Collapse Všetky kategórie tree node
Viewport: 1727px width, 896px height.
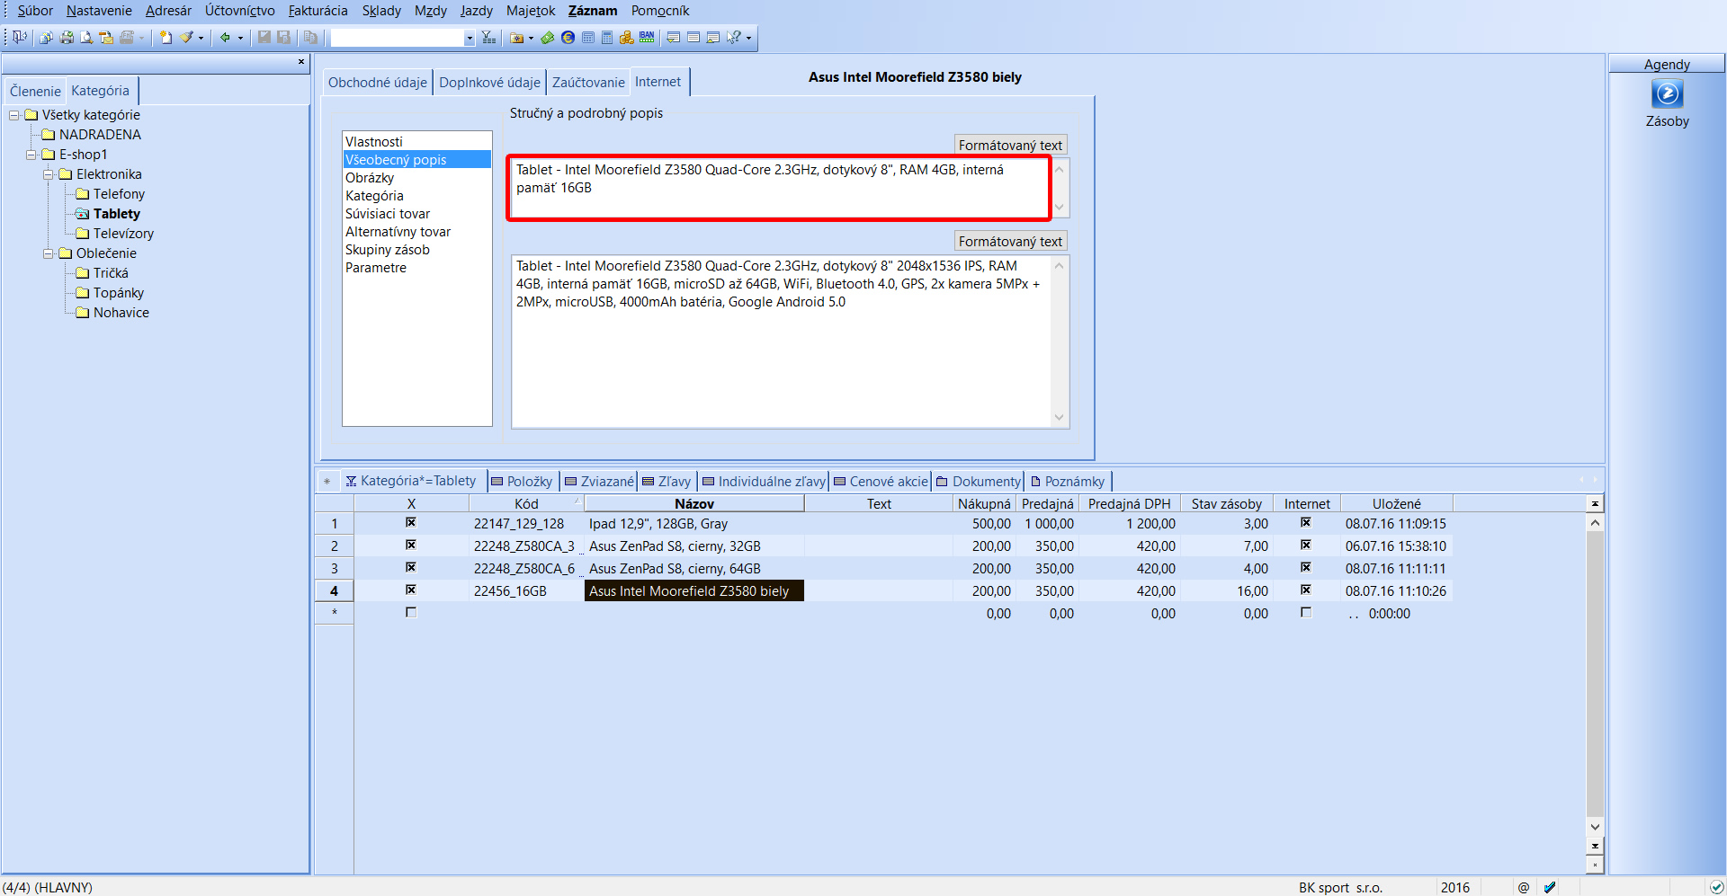click(14, 115)
